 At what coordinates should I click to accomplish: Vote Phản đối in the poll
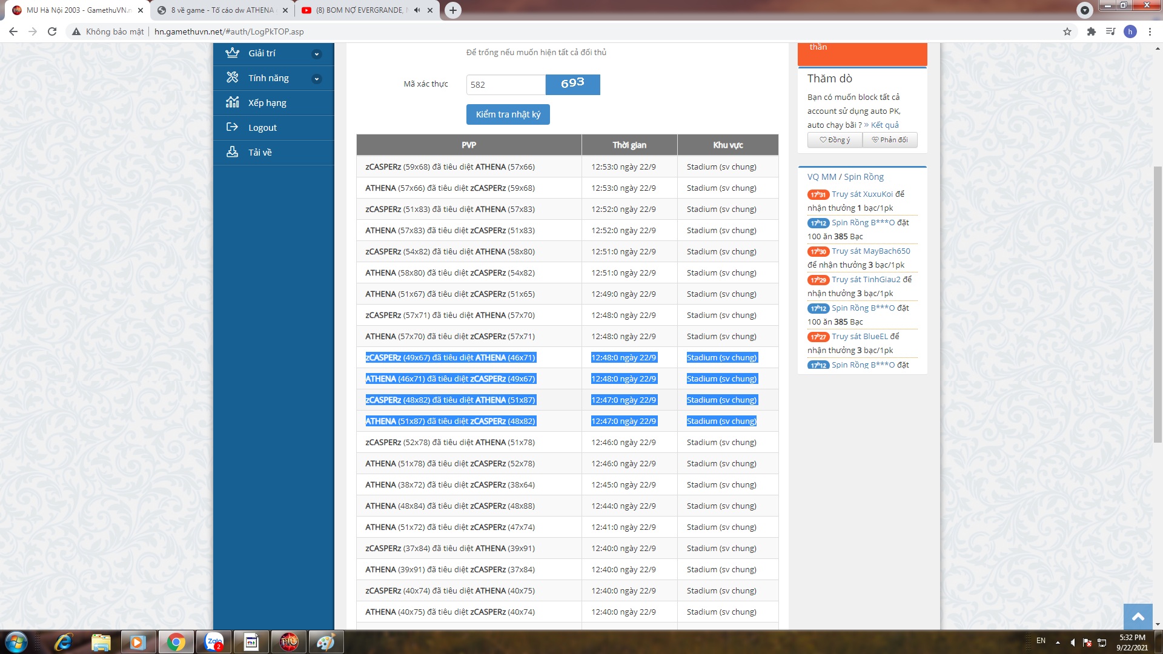point(889,140)
